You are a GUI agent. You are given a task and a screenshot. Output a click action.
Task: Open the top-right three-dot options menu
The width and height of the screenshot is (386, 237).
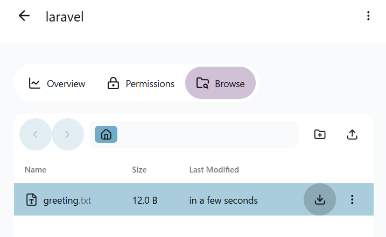(x=368, y=16)
